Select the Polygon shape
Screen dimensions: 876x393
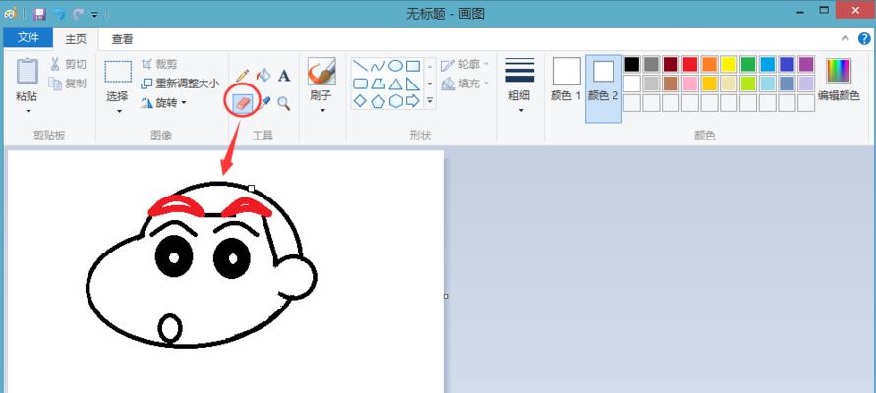click(378, 84)
